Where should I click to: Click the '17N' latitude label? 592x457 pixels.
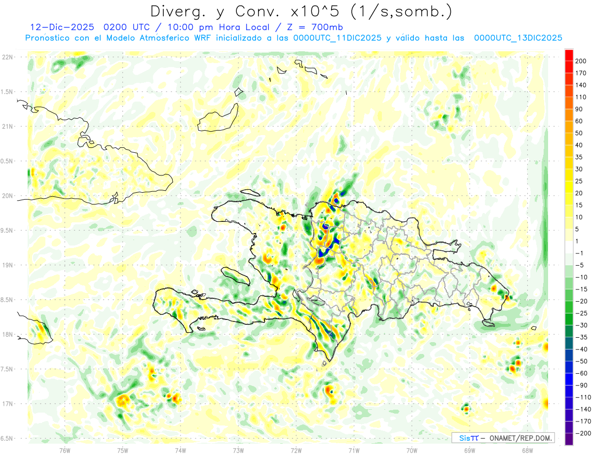[7, 404]
